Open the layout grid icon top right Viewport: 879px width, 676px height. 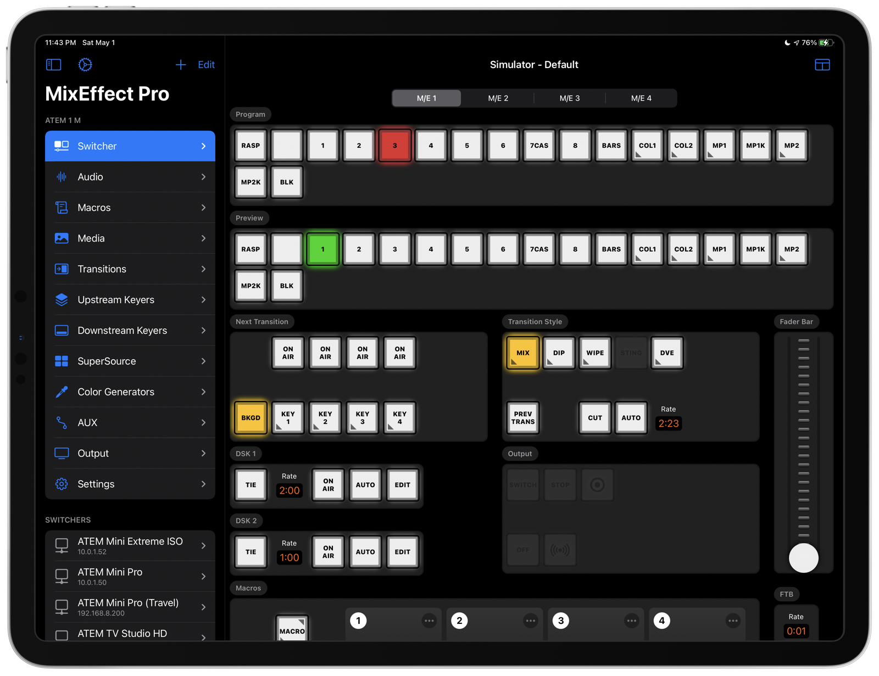(822, 65)
